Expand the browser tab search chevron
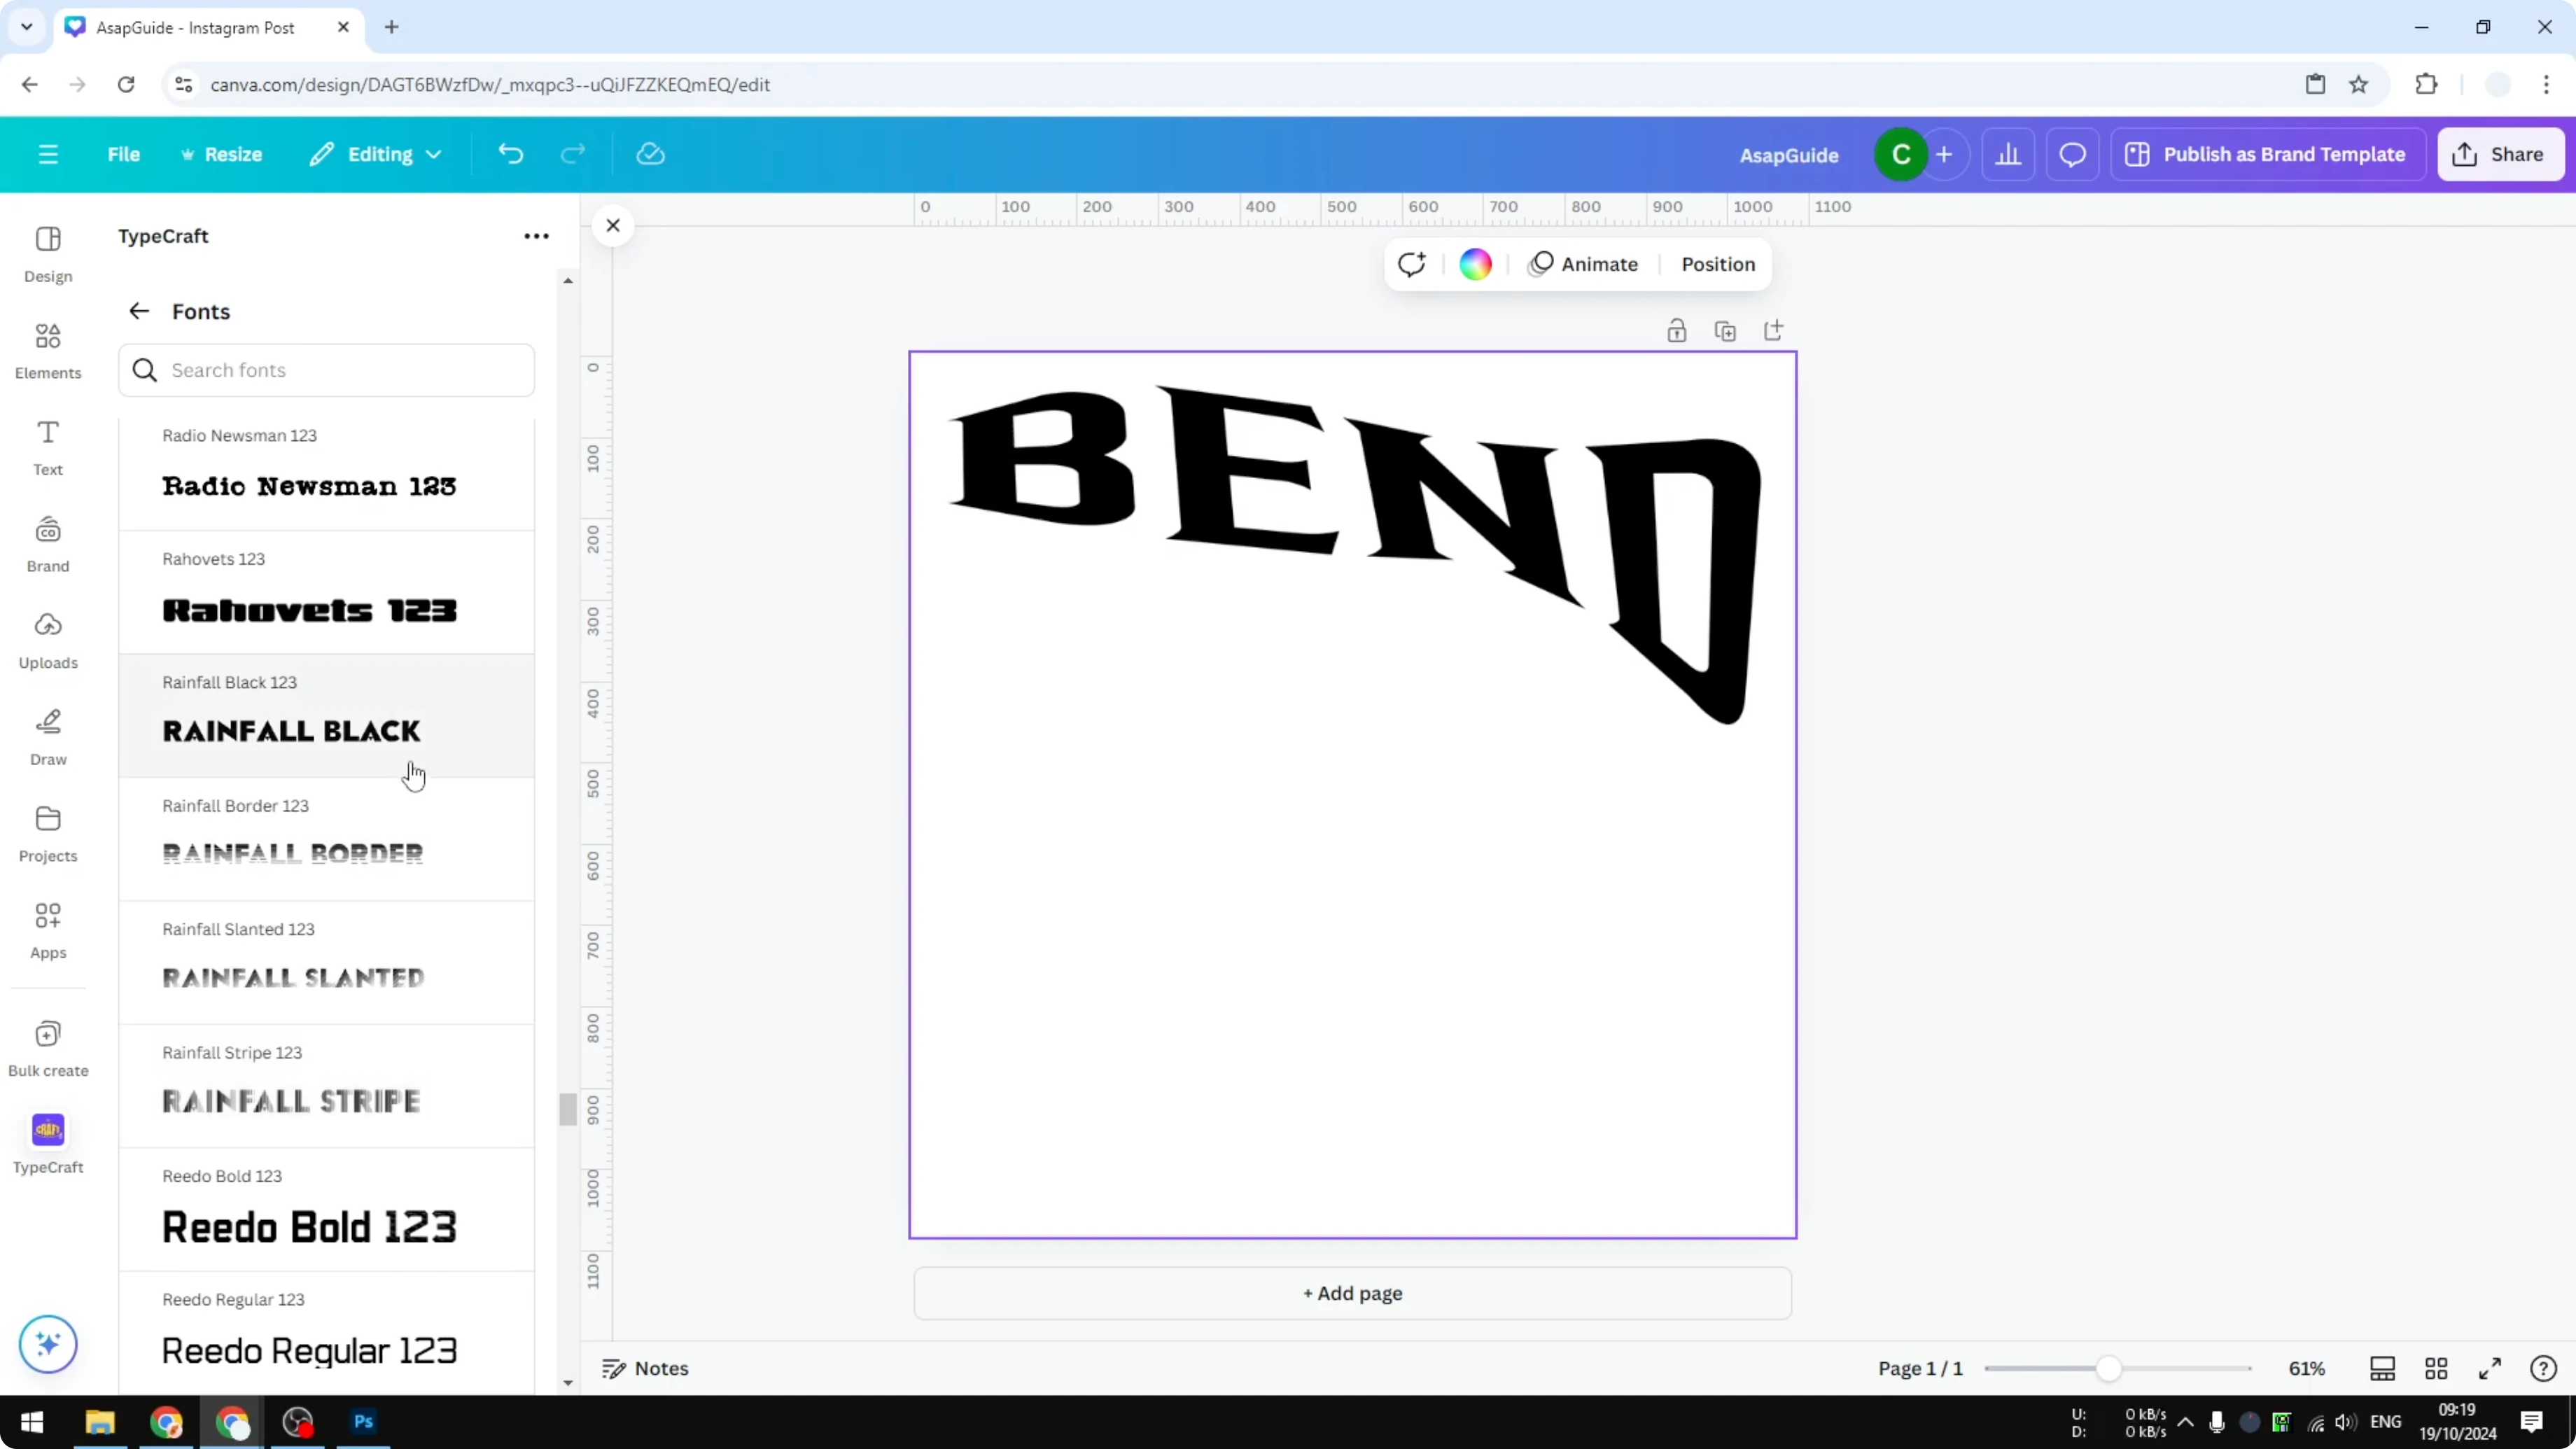 pyautogui.click(x=26, y=27)
